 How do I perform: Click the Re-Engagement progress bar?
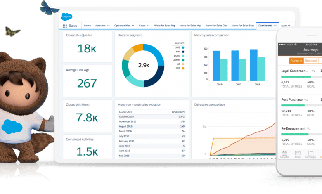[x=301, y=134]
